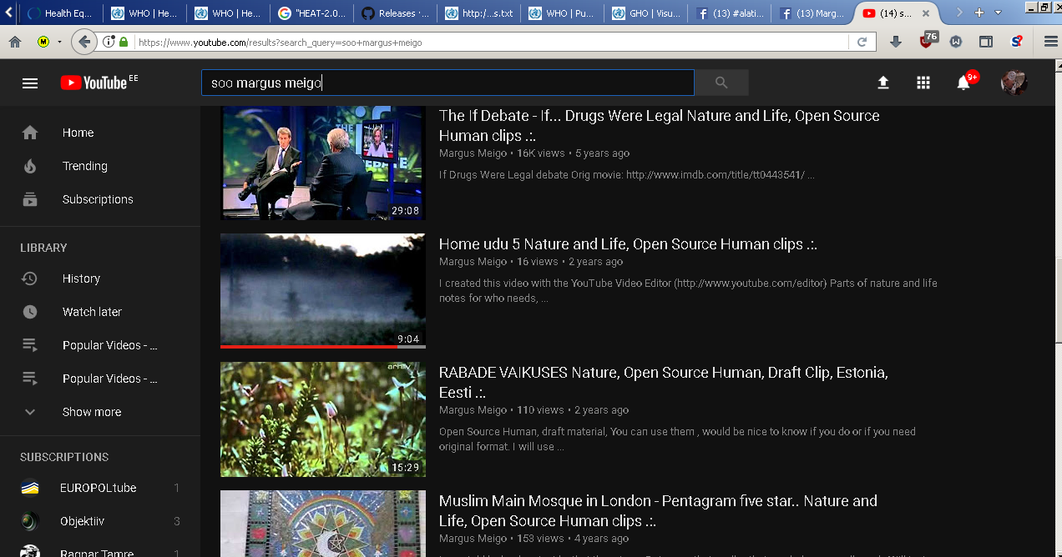This screenshot has width=1062, height=557.
Task: Click the Watch later clock icon
Action: (x=30, y=312)
